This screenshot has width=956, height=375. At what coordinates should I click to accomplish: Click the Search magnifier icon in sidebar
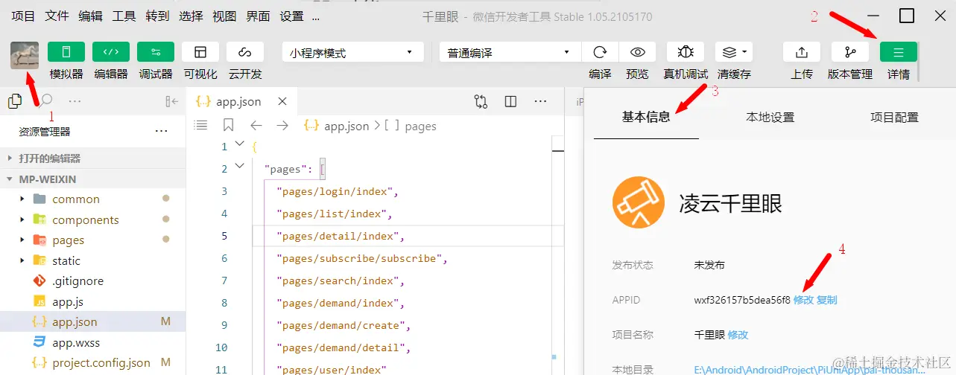point(45,100)
